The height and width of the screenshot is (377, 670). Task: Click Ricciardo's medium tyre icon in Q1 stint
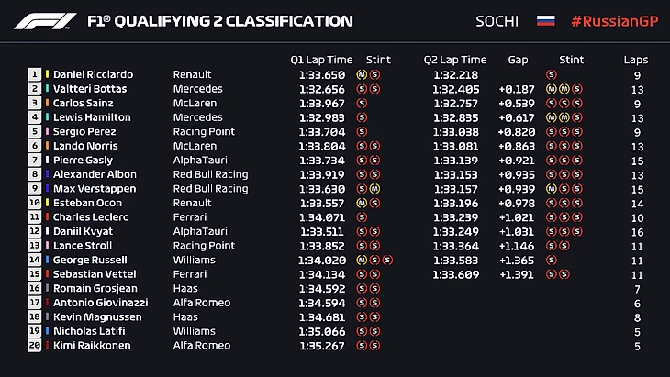363,75
